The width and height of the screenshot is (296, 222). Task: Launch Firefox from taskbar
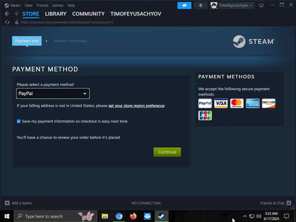click(x=133, y=216)
